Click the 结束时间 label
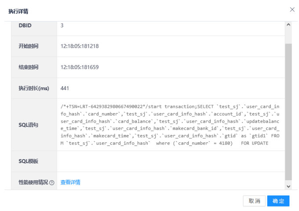The height and width of the screenshot is (211, 299). (x=28, y=67)
